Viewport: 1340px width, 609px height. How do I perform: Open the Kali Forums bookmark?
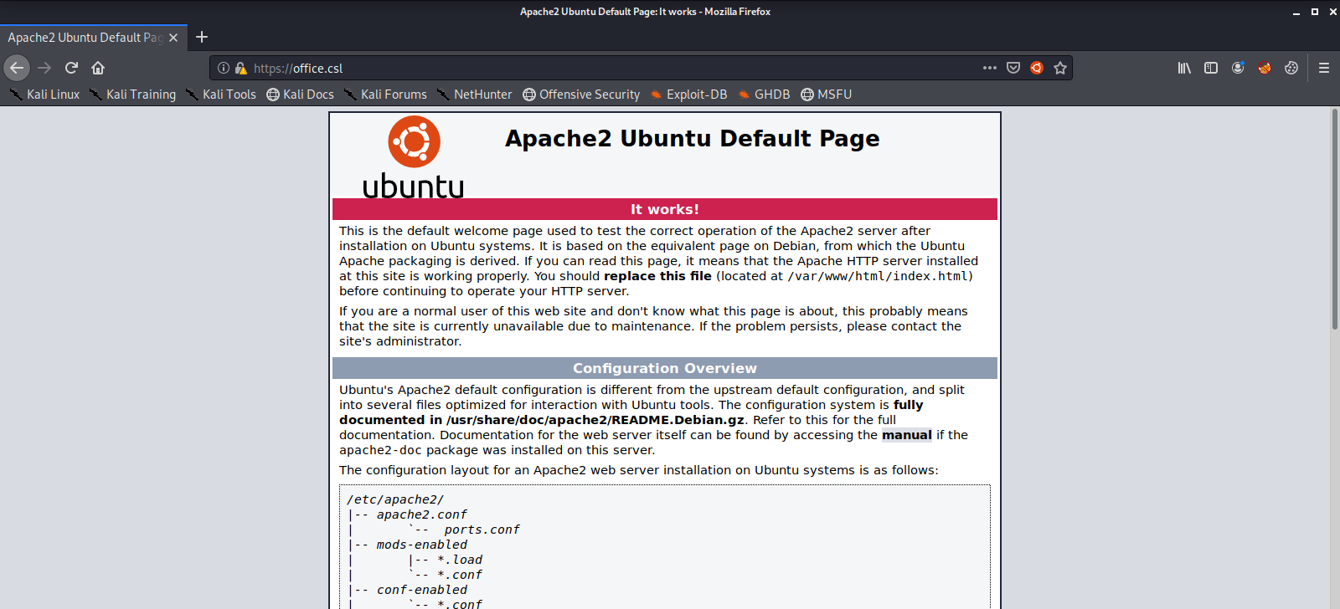[x=385, y=95]
